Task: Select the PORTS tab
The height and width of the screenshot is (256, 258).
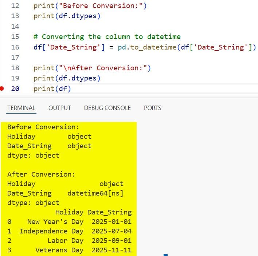Action: pos(153,108)
